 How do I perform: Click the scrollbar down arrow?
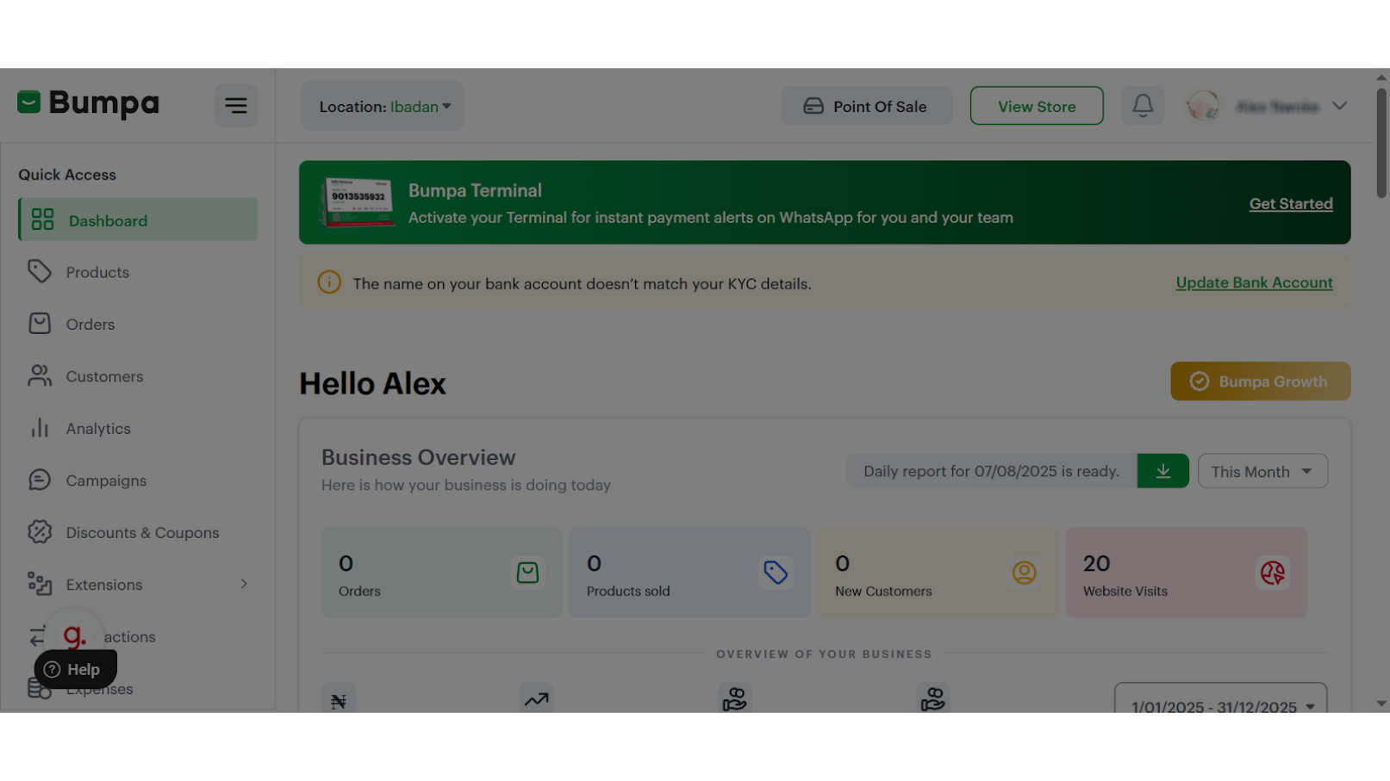click(x=1381, y=704)
